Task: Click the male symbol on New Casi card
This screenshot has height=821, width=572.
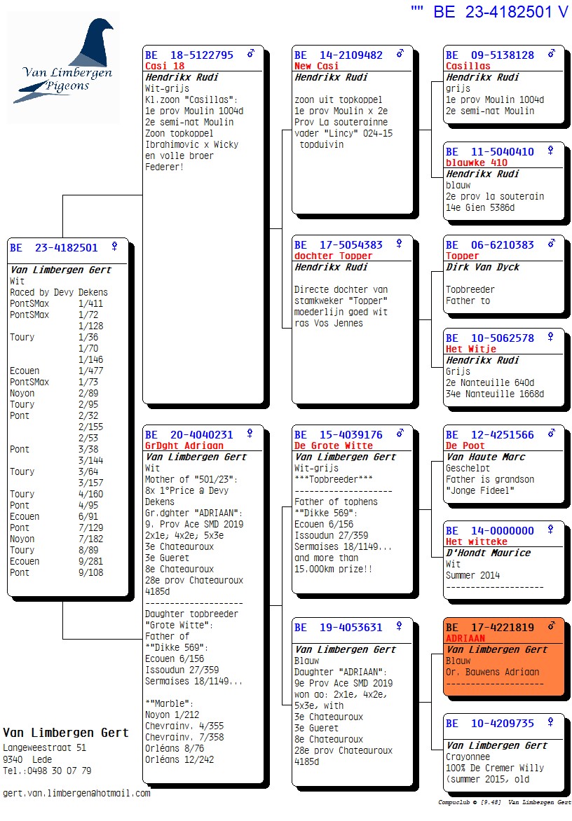Action: 400,54
